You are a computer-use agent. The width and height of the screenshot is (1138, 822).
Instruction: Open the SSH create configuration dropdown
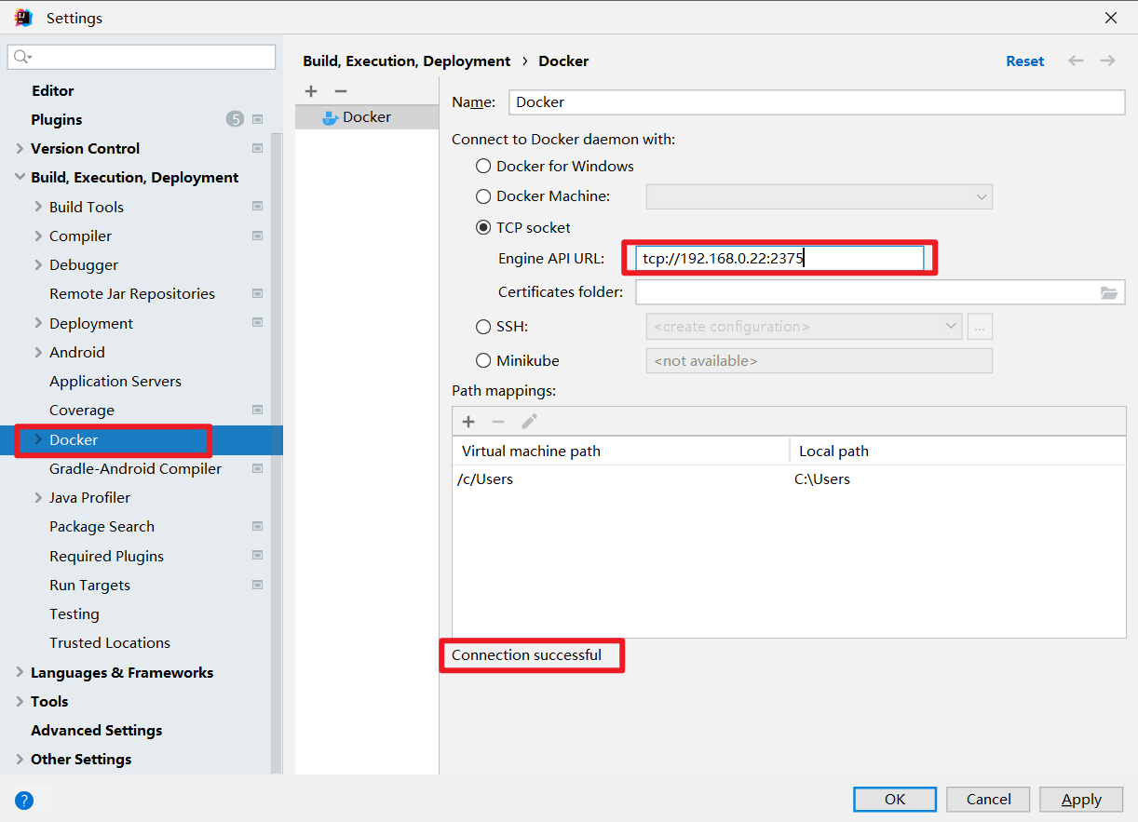point(803,327)
